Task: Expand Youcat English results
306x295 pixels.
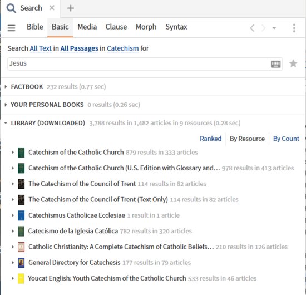Action: (x=13, y=278)
